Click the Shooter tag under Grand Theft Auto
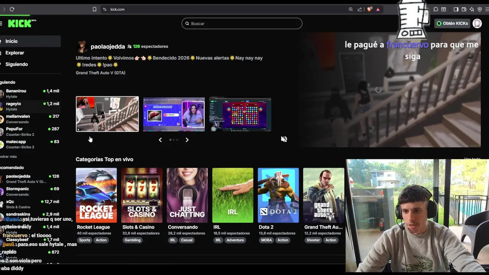The width and height of the screenshot is (489, 275). tap(313, 240)
